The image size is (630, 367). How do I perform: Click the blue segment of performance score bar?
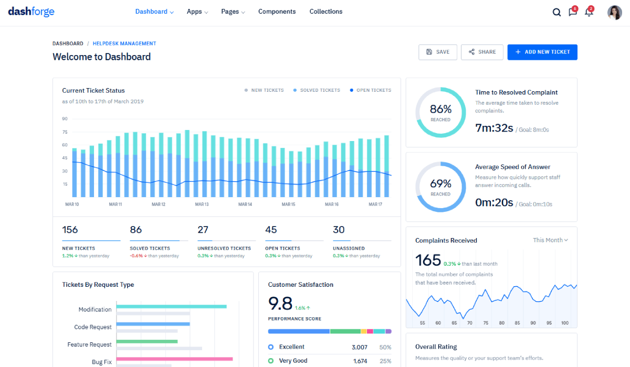(x=298, y=331)
